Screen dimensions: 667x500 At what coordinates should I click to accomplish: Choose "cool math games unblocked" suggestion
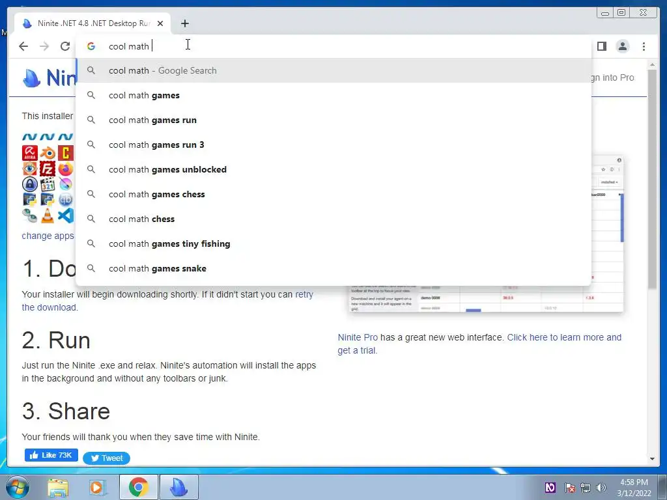(333, 169)
